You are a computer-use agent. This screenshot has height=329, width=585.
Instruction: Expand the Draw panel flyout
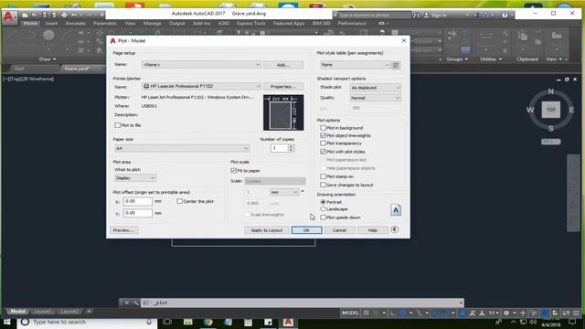coord(48,59)
